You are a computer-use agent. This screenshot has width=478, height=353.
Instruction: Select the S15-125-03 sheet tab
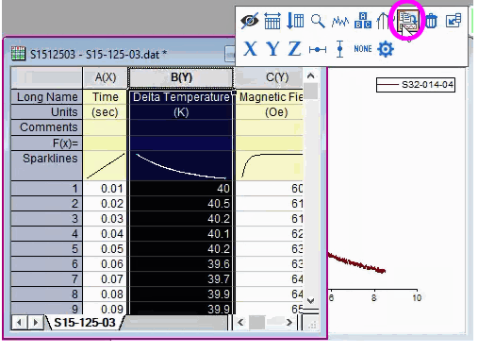(x=85, y=323)
